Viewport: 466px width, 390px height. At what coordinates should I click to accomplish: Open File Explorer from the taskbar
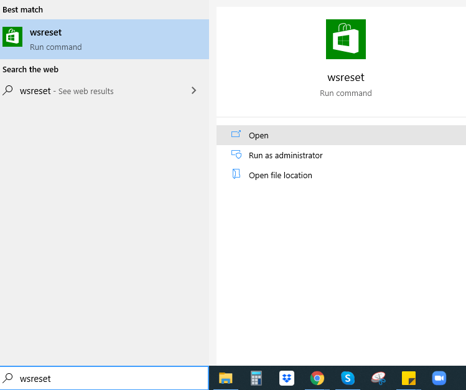pyautogui.click(x=225, y=378)
